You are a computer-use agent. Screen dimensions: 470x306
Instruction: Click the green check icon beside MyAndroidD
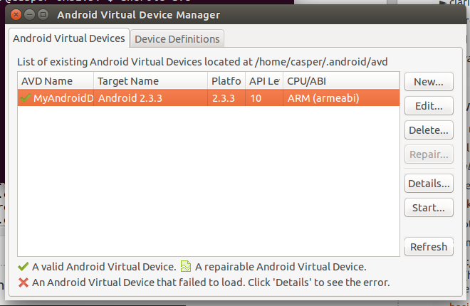click(x=26, y=97)
